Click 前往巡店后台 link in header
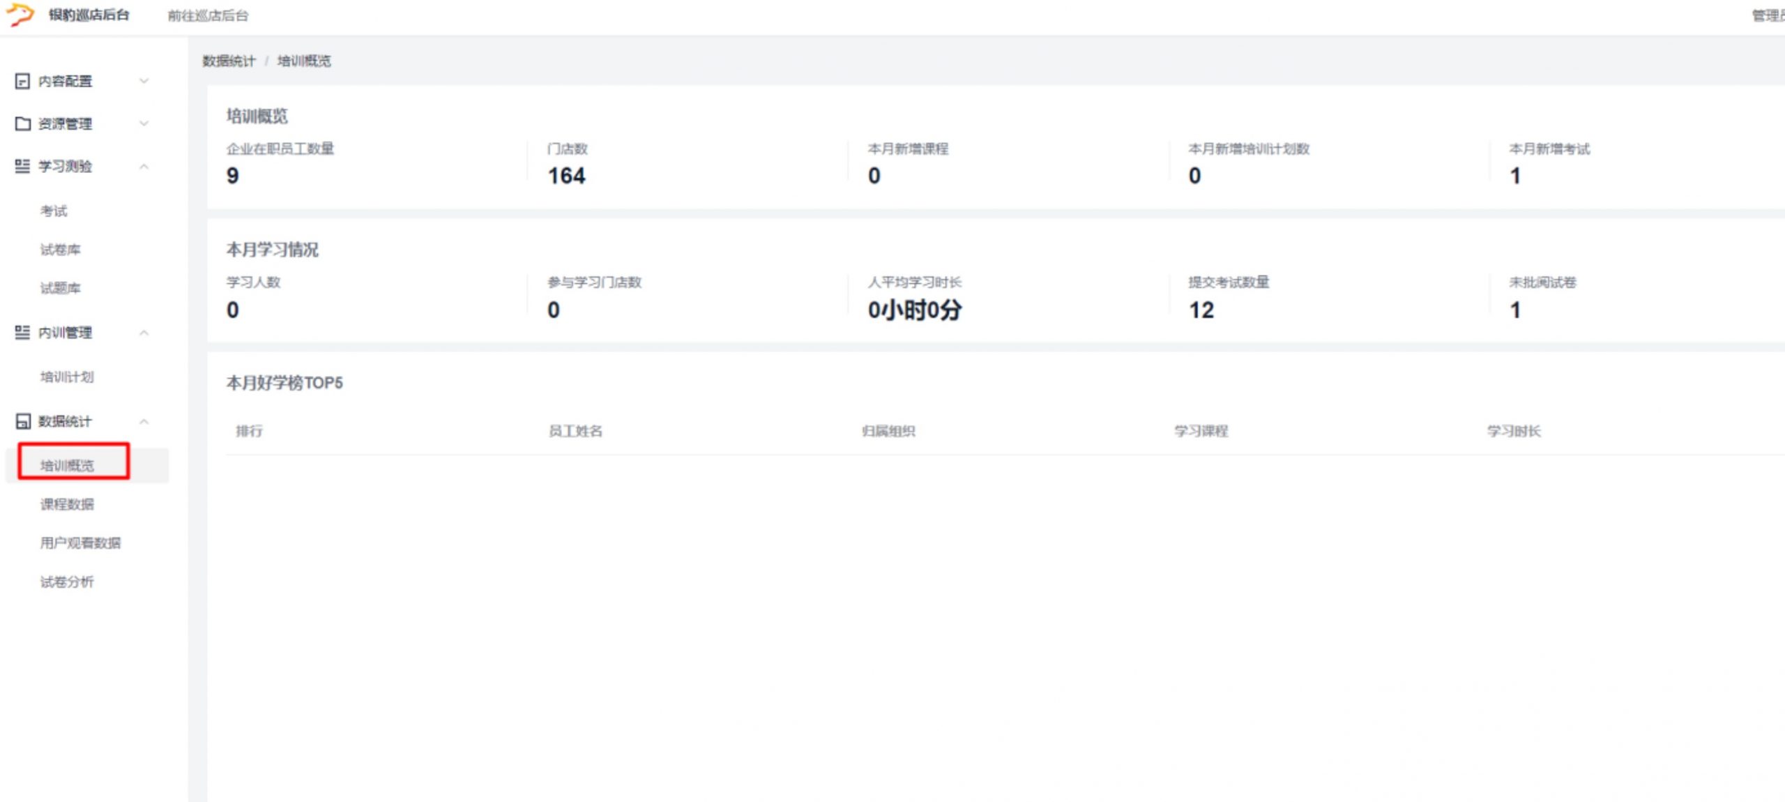The height and width of the screenshot is (802, 1785). (208, 15)
